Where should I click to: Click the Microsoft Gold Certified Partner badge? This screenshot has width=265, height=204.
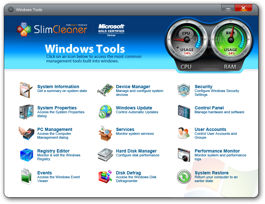pyautogui.click(x=111, y=30)
